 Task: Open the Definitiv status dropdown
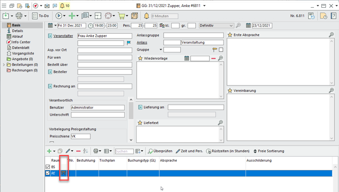pyautogui.click(x=231, y=26)
